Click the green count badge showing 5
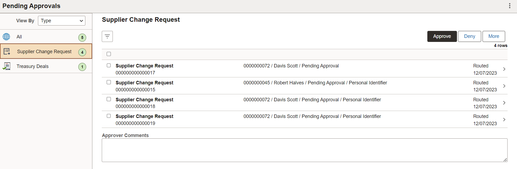Screen dimensions: 517x169 pyautogui.click(x=82, y=37)
